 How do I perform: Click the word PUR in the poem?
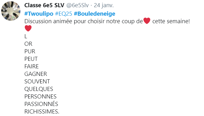(30, 51)
